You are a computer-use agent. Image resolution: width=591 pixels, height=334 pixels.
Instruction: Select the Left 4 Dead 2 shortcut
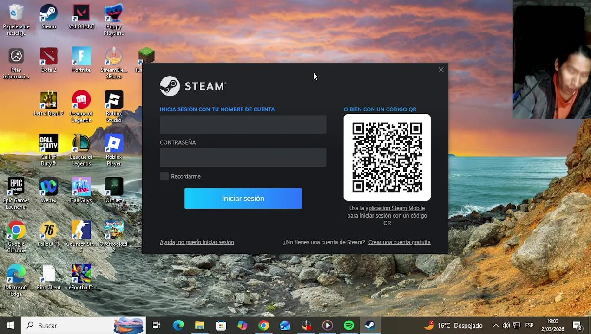coord(49,104)
